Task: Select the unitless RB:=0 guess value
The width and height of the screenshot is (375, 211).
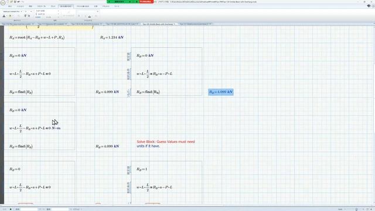Action: [x=15, y=169]
